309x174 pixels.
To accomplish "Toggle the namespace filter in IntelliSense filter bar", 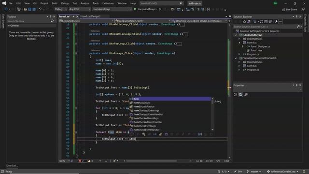I will [138, 134].
